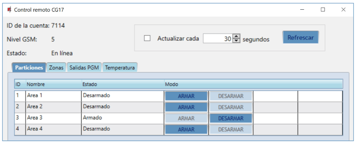Click the Control remoto CG17 app icon
This screenshot has height=143, width=357.
[x=9, y=10]
